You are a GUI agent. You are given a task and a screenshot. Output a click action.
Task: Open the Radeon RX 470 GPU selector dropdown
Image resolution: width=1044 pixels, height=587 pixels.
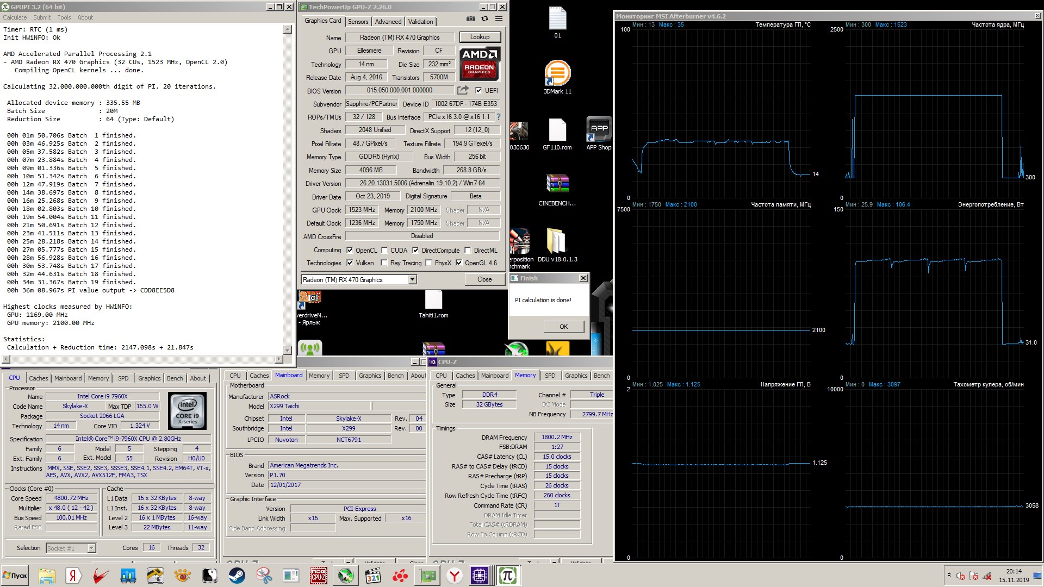coord(412,280)
